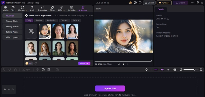
Task: Toggle the purple link tracks icon
Action: click(x=156, y=70)
